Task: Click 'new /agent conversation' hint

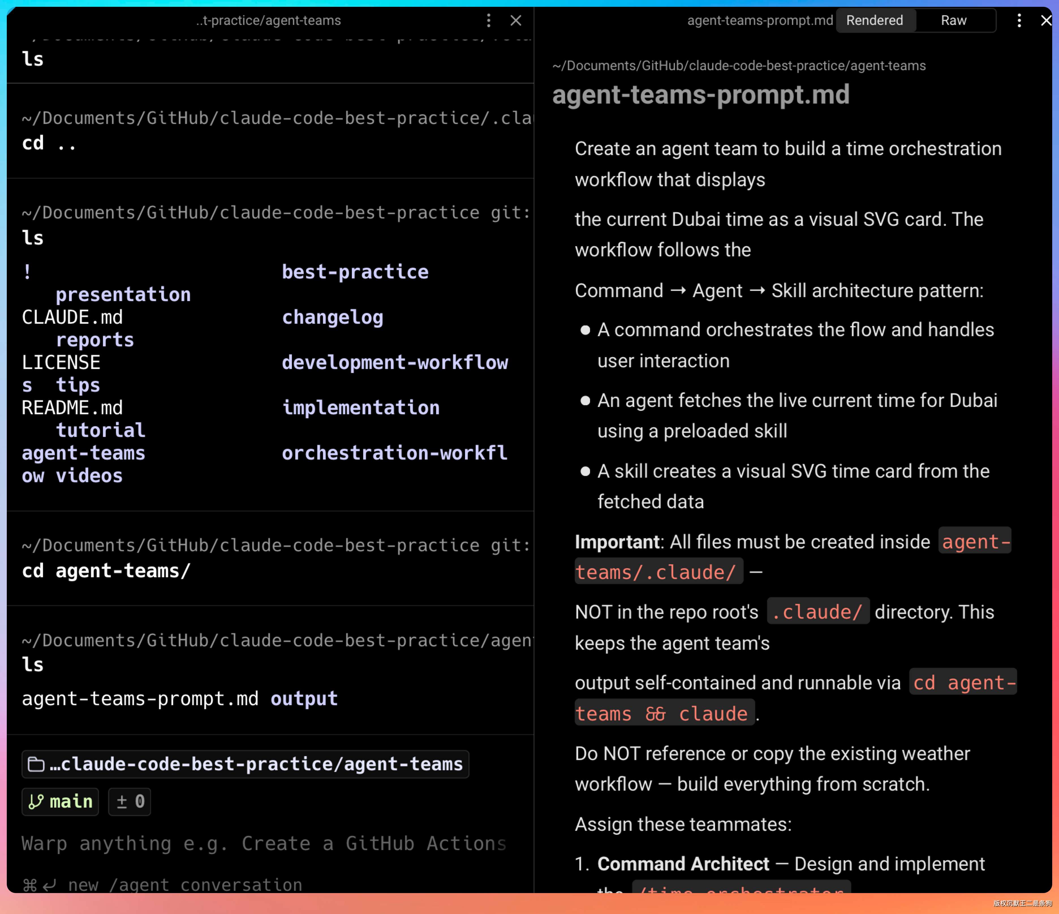Action: (x=185, y=885)
